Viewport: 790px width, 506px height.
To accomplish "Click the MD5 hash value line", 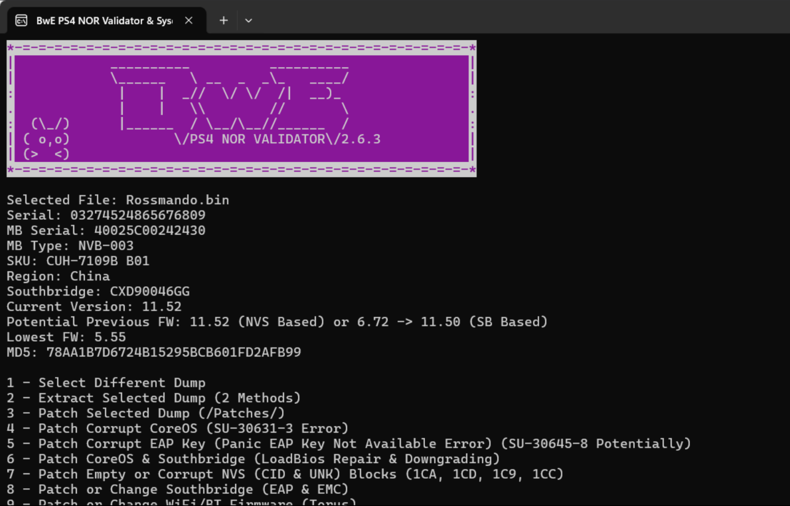I will point(173,352).
